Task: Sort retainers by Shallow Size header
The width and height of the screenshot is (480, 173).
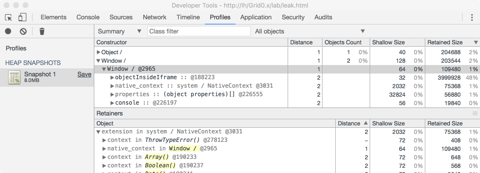Action: 397,124
